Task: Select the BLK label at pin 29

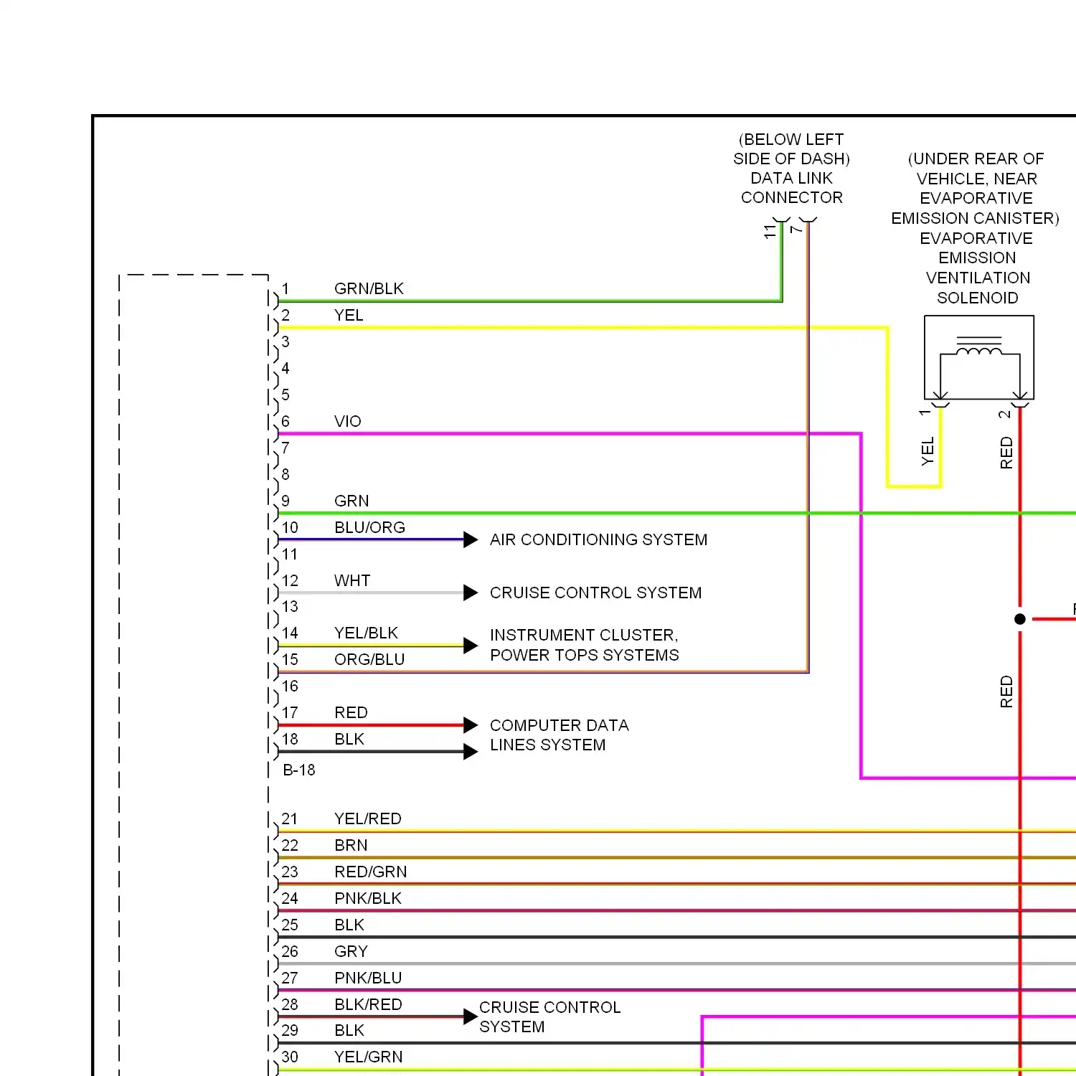Action: [349, 1030]
